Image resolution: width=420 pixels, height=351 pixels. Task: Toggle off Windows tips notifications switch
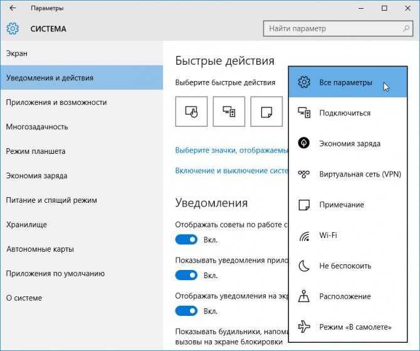(186, 239)
